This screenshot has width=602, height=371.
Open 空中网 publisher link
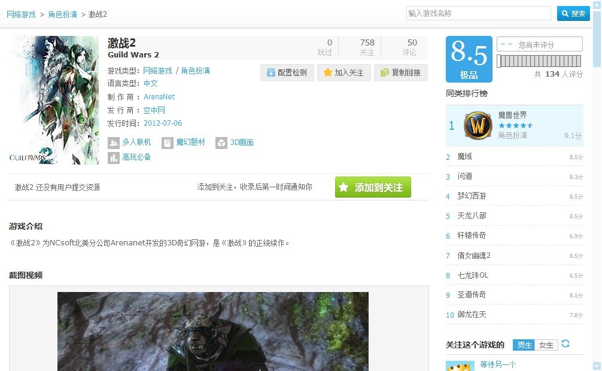(x=154, y=110)
